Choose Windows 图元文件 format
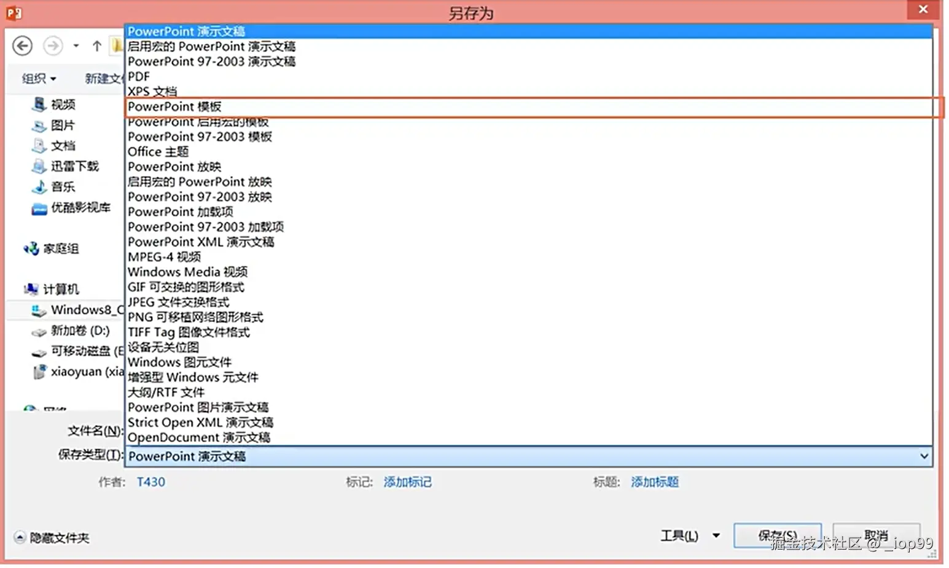 [528, 362]
